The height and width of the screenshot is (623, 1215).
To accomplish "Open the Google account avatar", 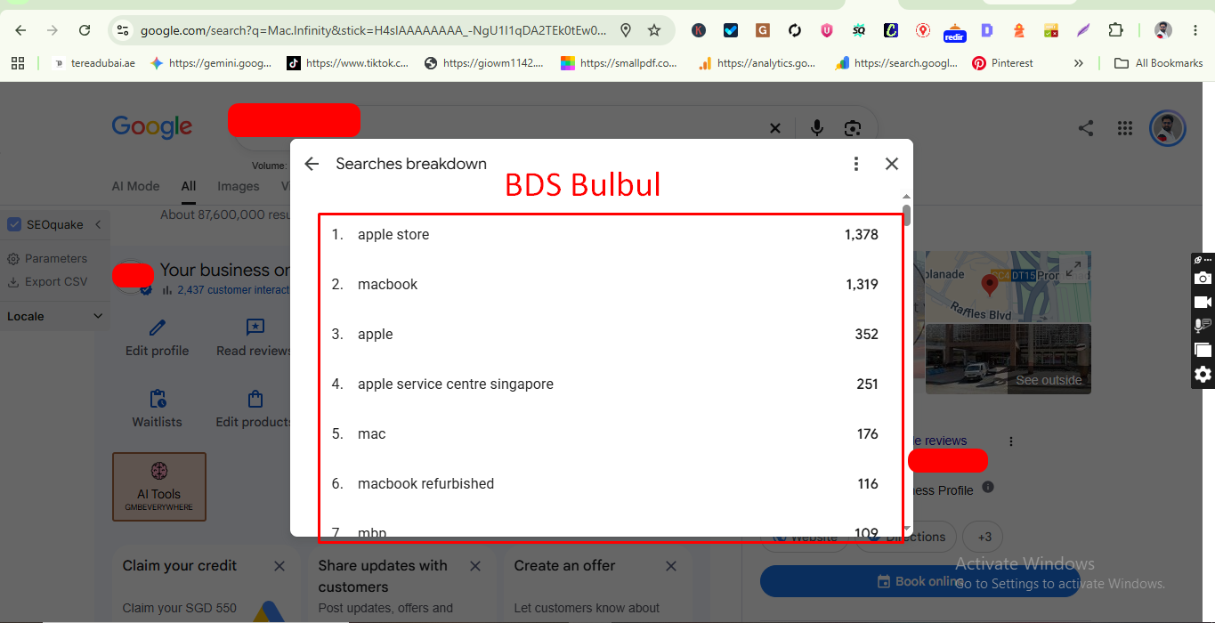I will point(1167,128).
